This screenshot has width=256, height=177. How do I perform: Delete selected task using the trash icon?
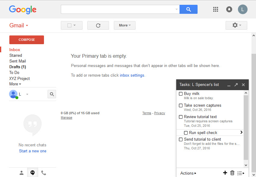point(232,173)
